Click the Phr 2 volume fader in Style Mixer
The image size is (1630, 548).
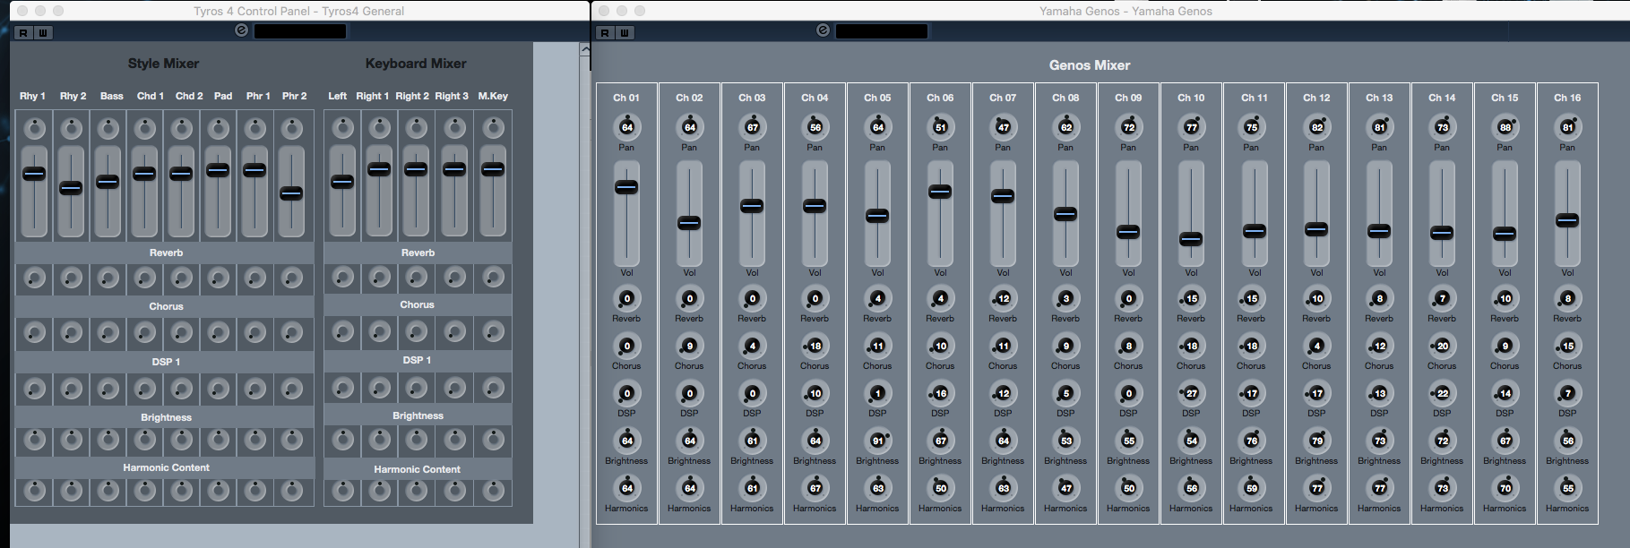tap(291, 193)
